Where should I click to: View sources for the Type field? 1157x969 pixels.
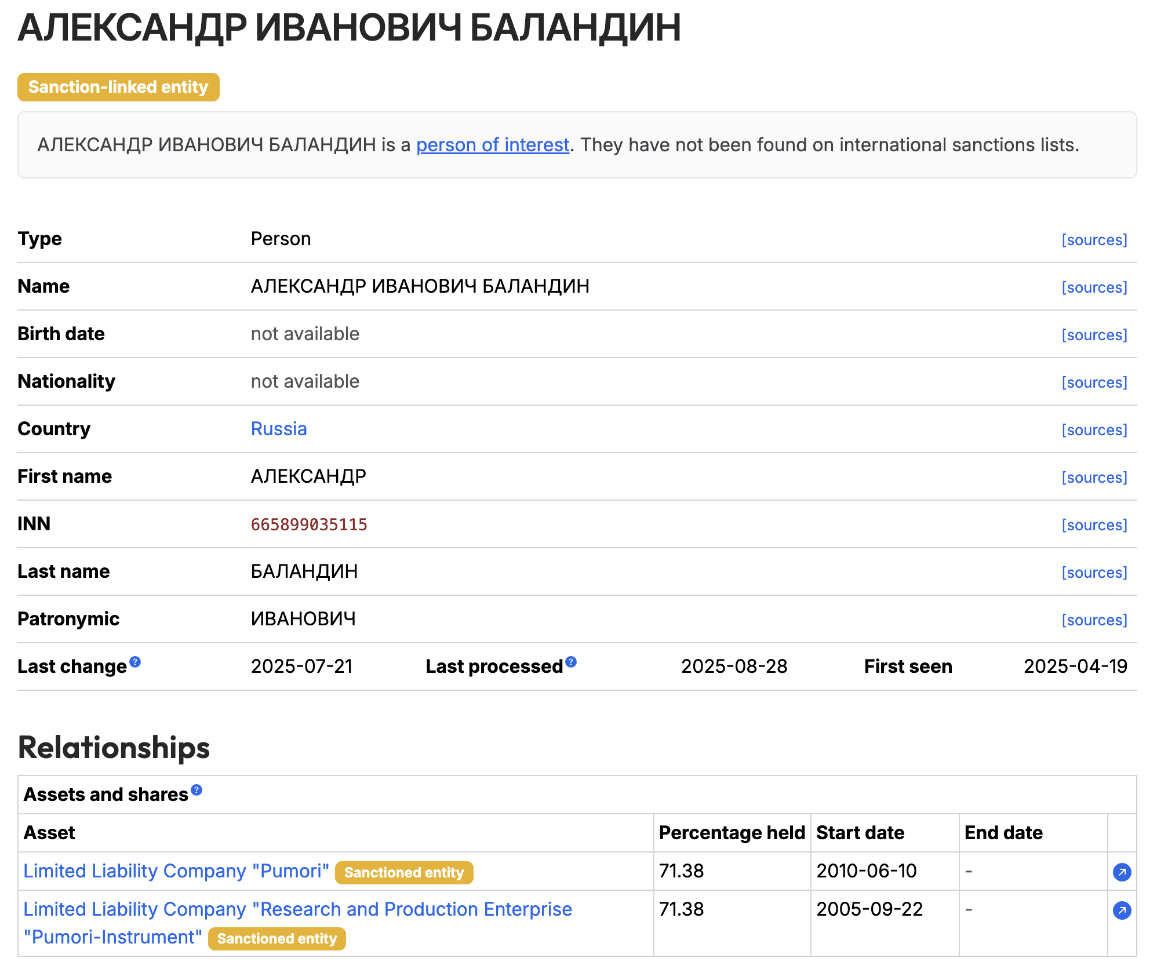click(x=1094, y=240)
